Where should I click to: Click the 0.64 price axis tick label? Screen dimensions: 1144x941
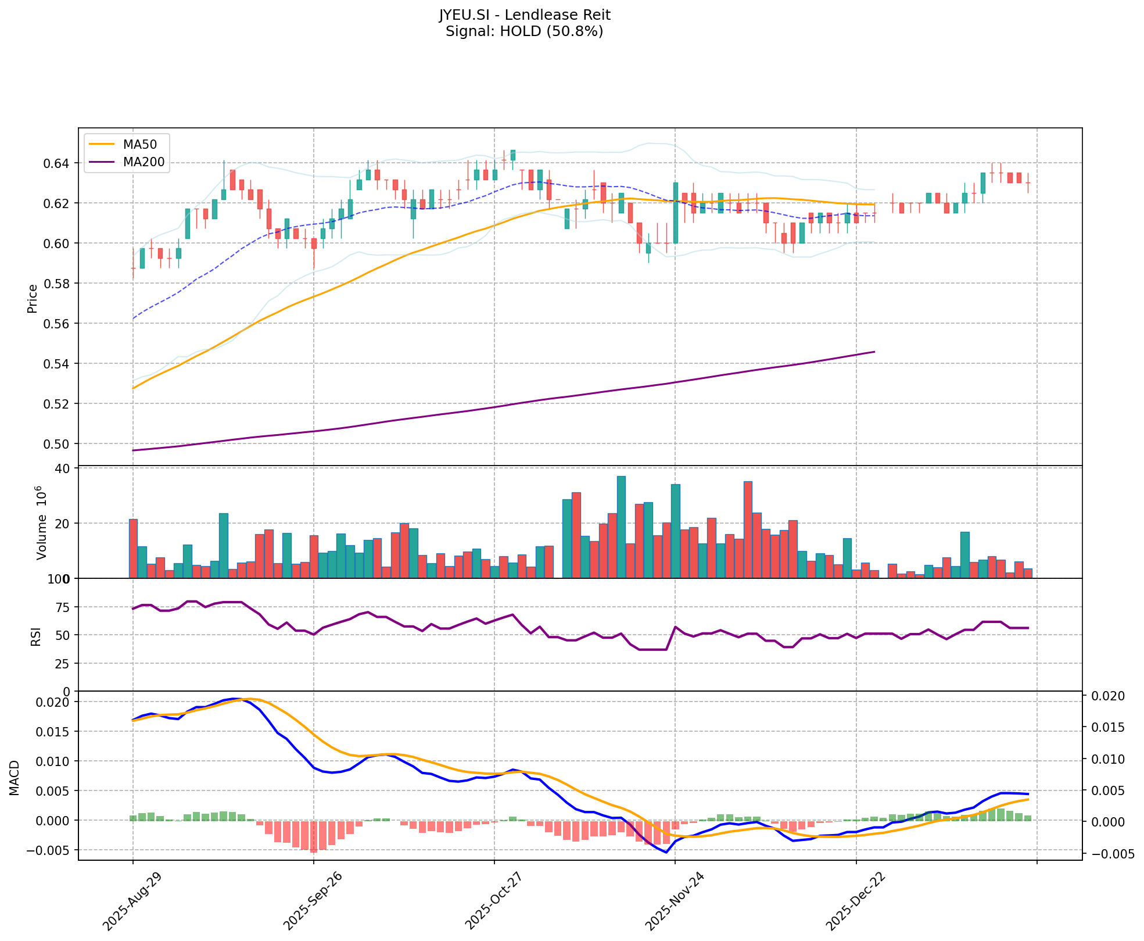57,163
